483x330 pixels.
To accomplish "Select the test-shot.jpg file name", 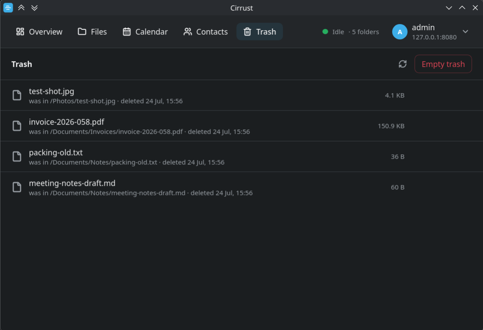I will [x=51, y=91].
